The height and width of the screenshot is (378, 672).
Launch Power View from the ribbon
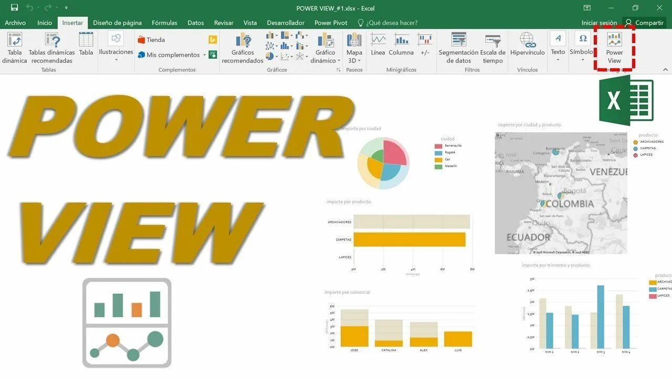point(614,47)
